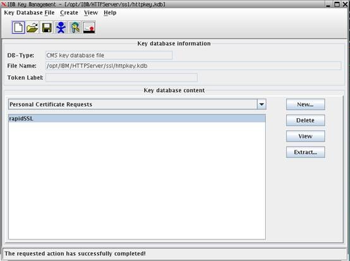Close the IBM Key Management window
The image size is (350, 261).
[345, 4]
